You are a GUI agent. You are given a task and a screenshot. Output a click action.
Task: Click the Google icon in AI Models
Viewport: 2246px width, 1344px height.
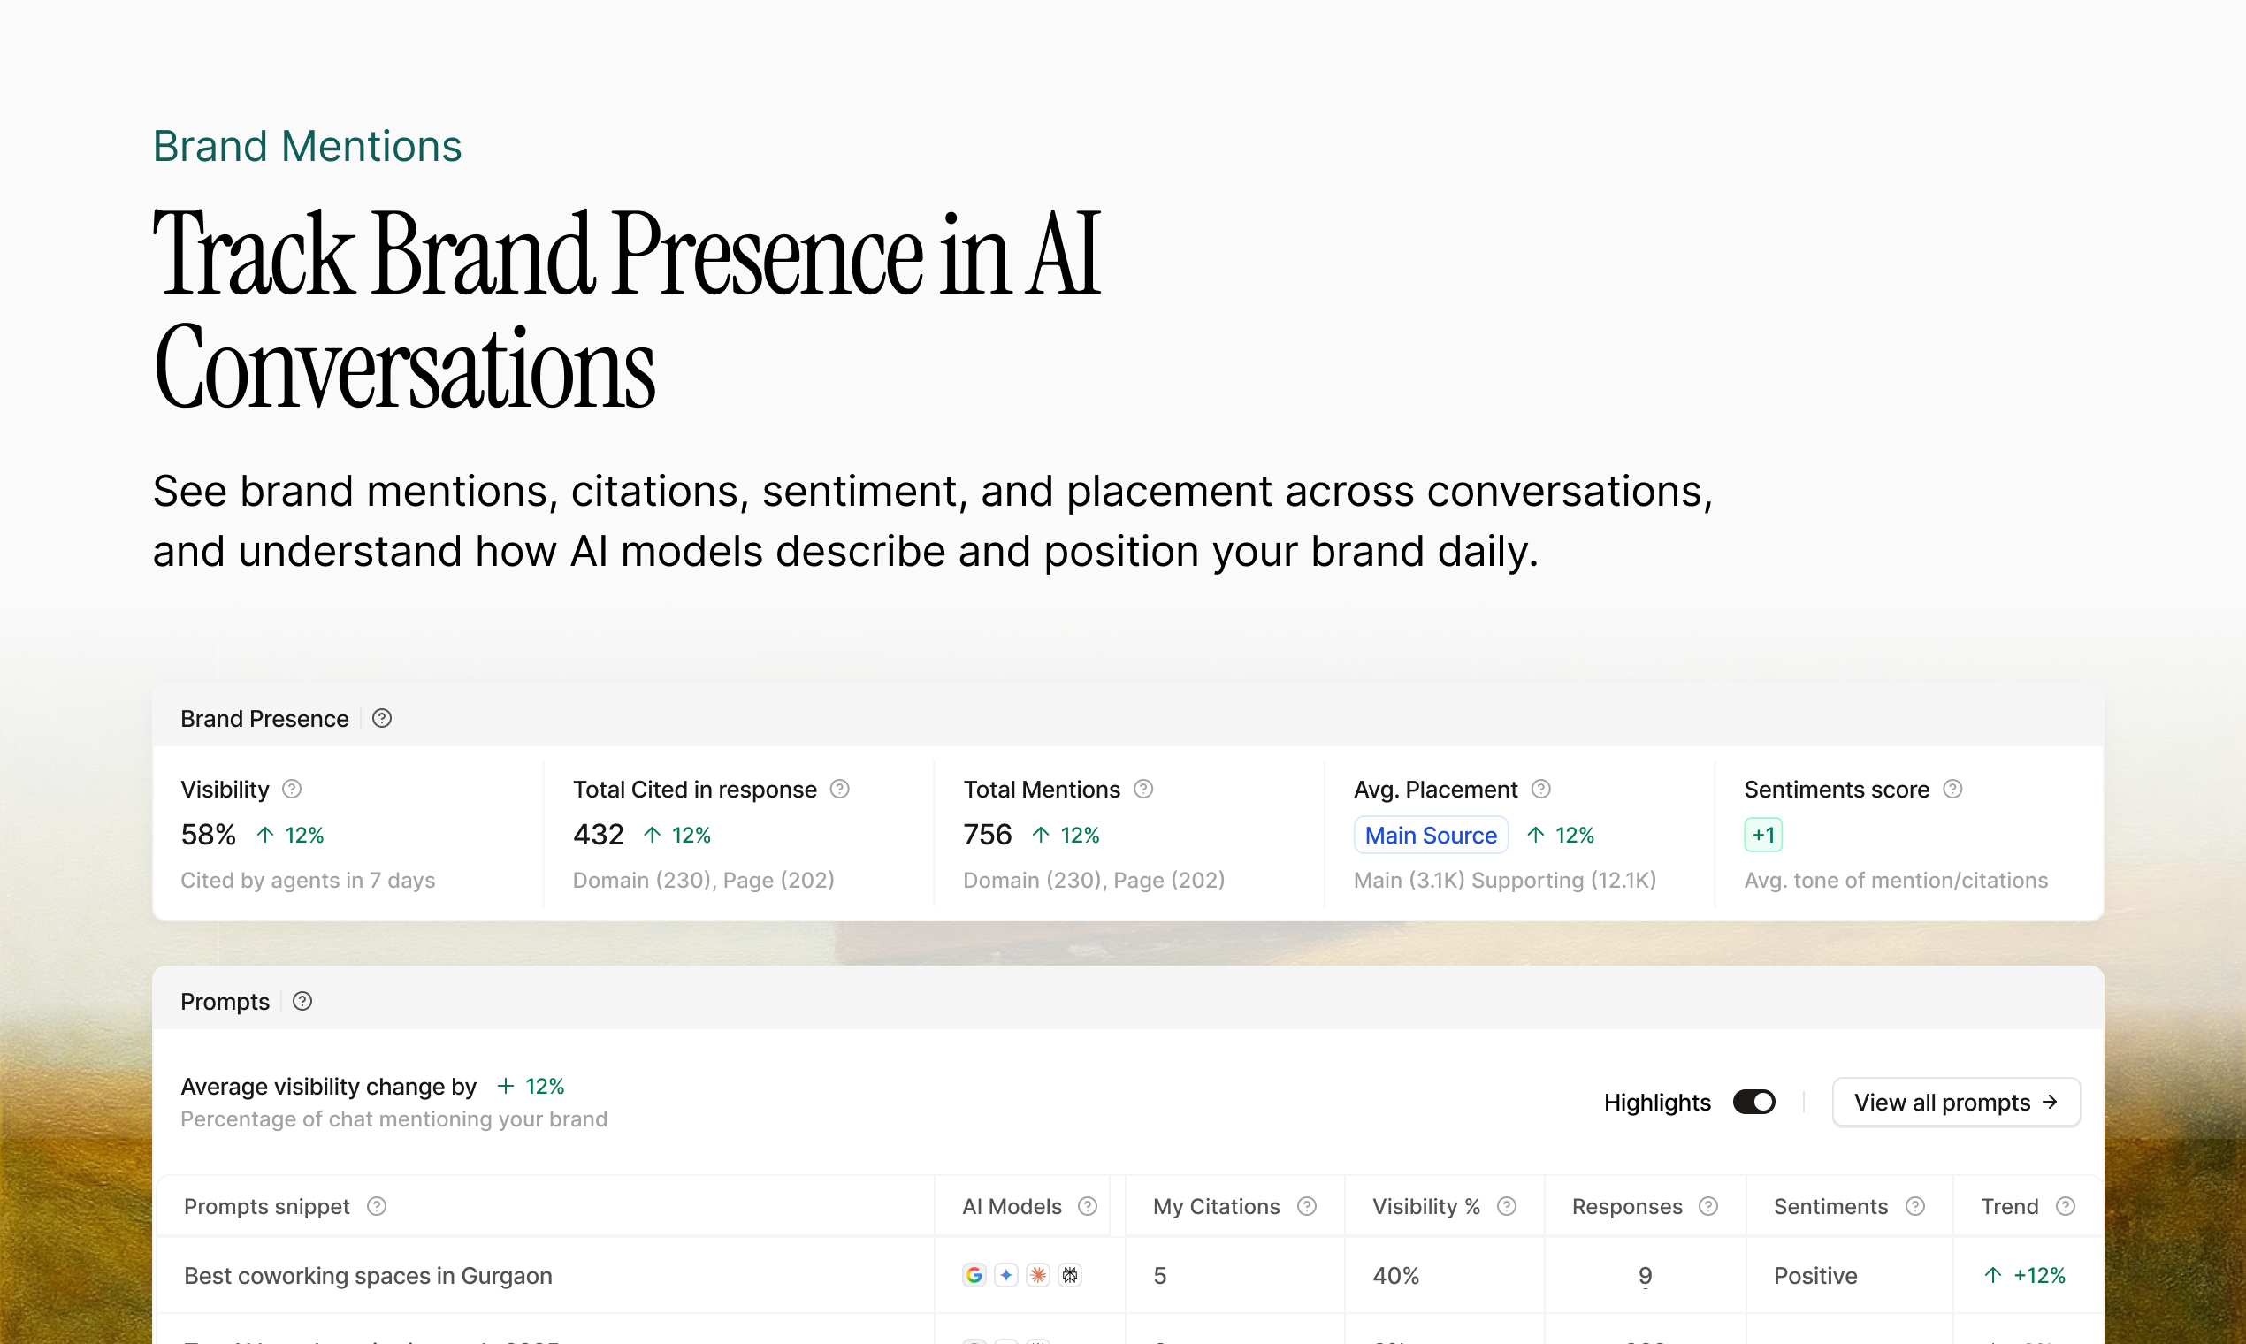[x=974, y=1275]
